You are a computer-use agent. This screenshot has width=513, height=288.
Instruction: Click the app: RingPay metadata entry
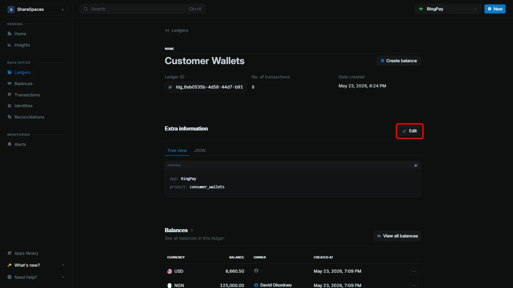coord(183,179)
